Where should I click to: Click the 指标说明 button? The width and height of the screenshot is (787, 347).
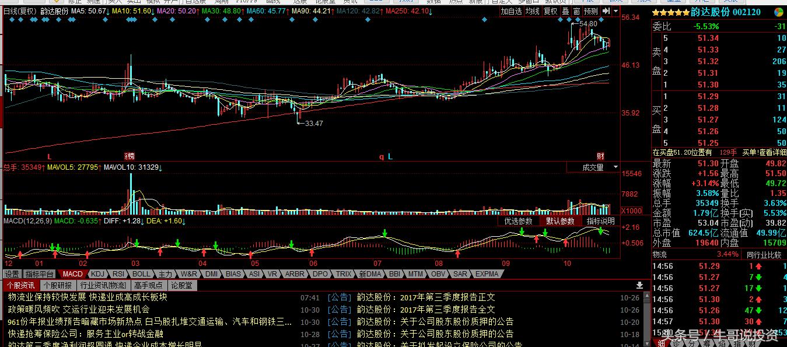tap(601, 222)
